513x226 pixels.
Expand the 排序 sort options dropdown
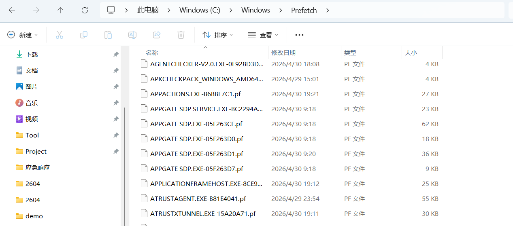(218, 35)
